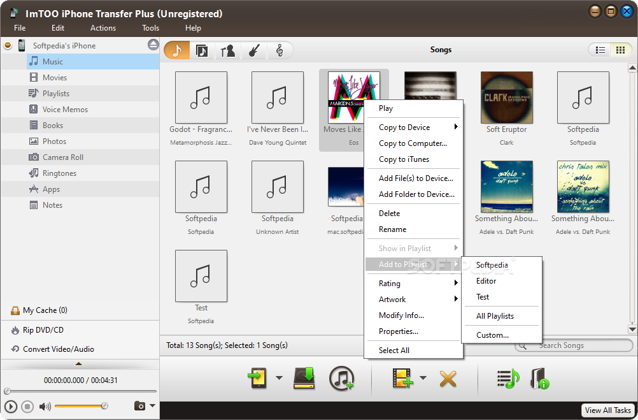This screenshot has width=638, height=420.
Task: Start playback with the play button
Action: click(11, 406)
